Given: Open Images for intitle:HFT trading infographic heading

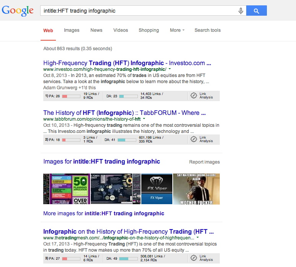Looking at the screenshot, I should [101, 161].
